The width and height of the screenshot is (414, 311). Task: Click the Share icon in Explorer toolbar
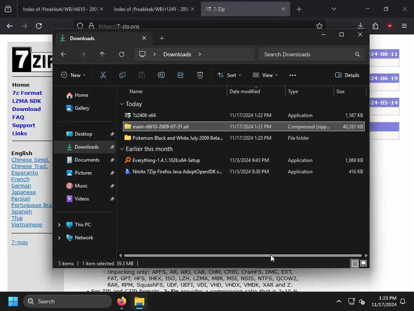pos(181,75)
